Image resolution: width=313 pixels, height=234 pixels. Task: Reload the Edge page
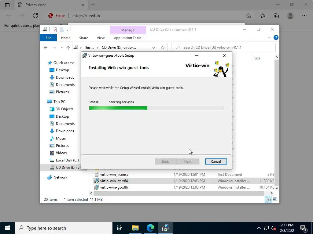(35, 16)
